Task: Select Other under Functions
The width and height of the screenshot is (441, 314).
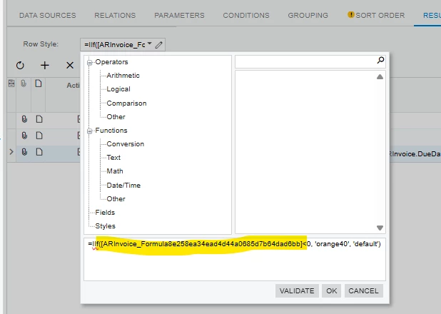Action: pos(116,198)
